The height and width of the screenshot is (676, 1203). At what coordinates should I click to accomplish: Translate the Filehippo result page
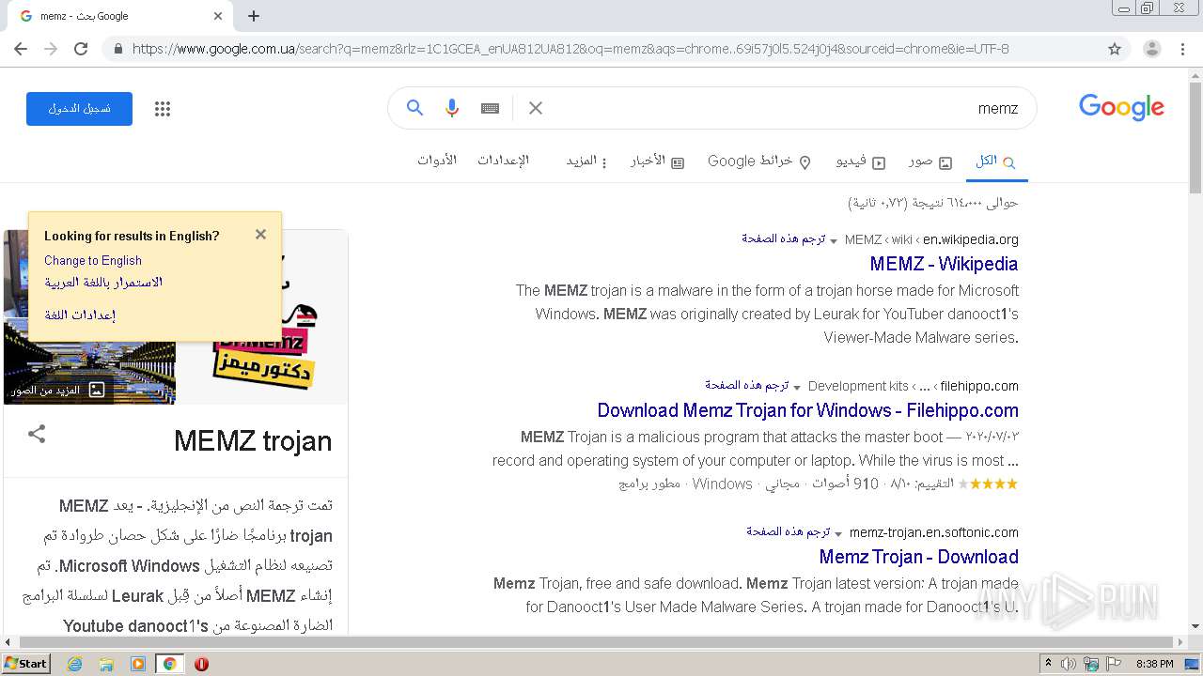(746, 385)
